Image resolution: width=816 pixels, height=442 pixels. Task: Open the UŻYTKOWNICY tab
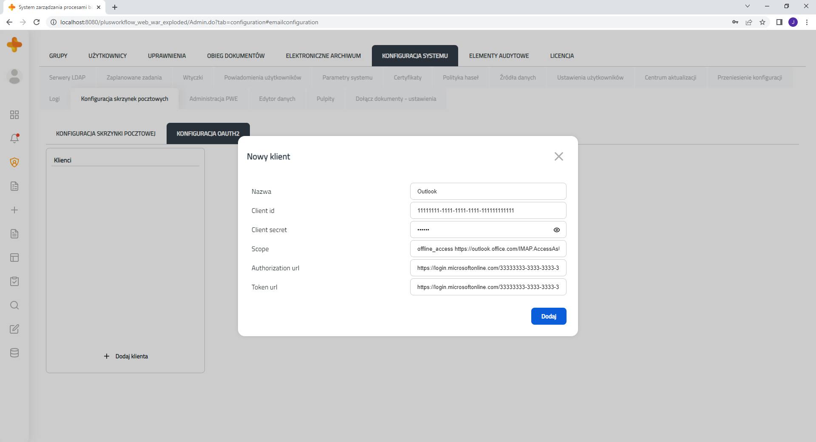[x=108, y=56]
